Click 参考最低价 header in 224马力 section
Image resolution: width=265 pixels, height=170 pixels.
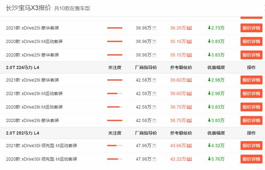(181, 67)
